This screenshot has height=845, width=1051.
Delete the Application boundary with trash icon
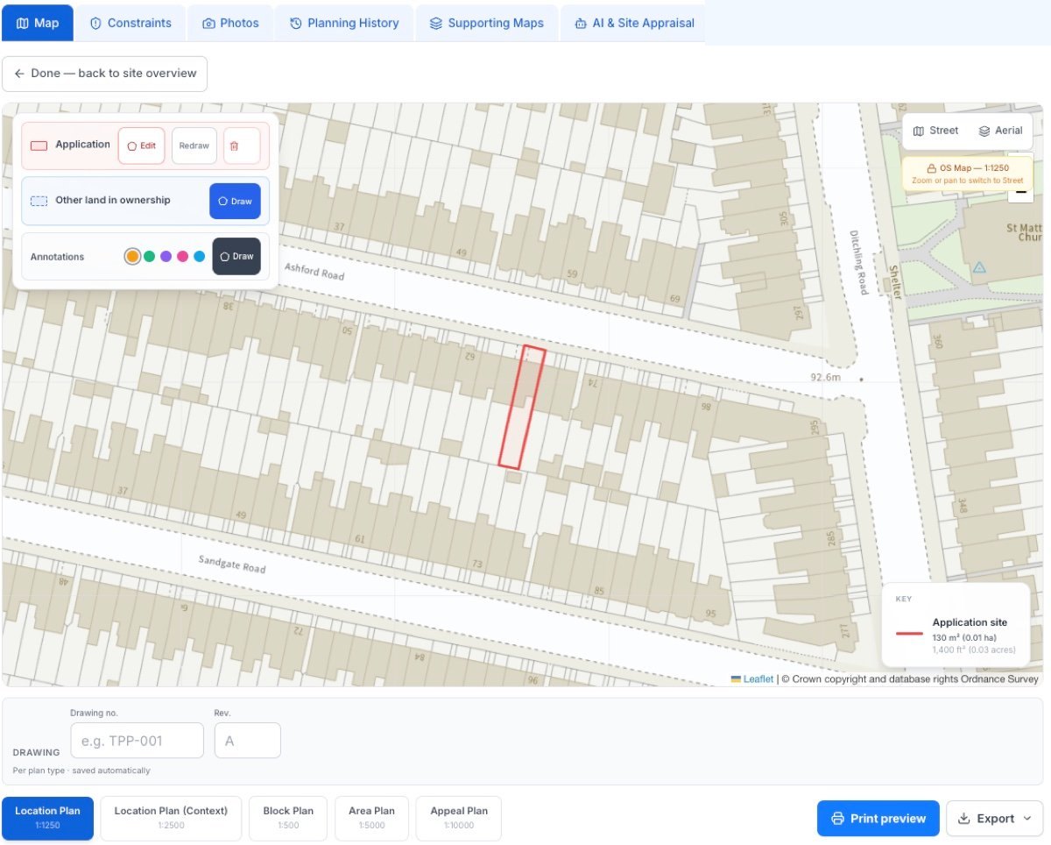tap(242, 146)
